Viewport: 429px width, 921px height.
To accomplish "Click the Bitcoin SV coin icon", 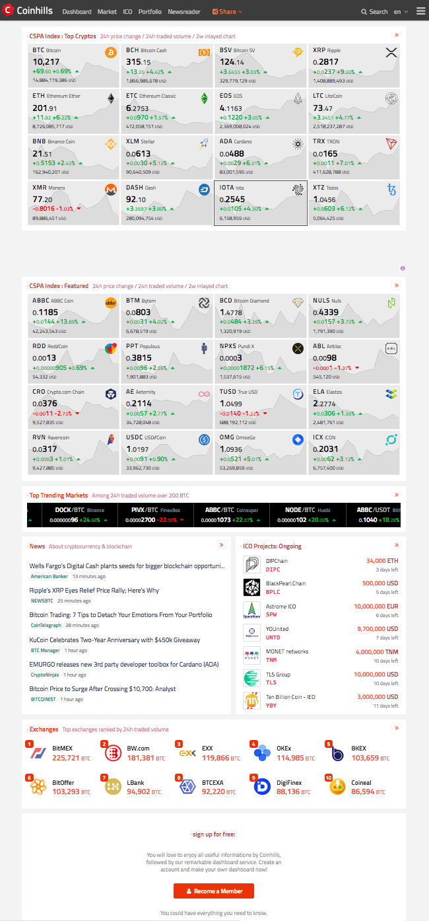I will [x=298, y=53].
